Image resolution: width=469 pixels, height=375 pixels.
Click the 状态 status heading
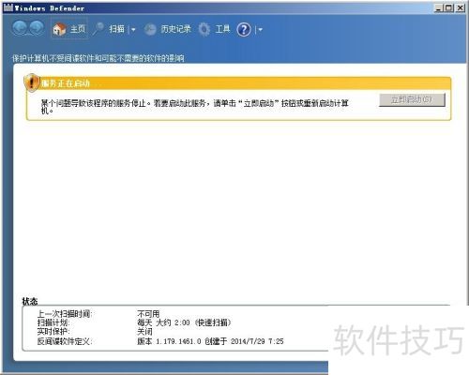pos(30,301)
